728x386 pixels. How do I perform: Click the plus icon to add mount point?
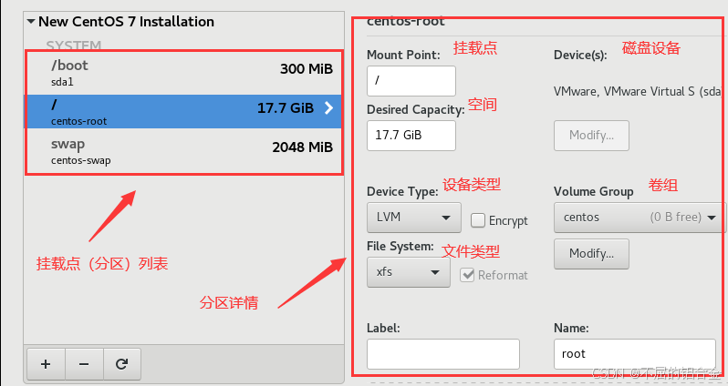[46, 364]
